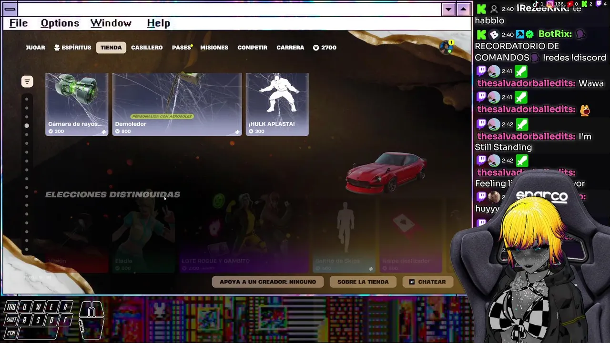Viewport: 610px width, 343px height.
Task: Click the PERSONALIZA CON AEROSOLES badge
Action: (x=162, y=116)
